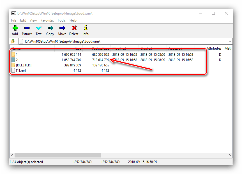Viewport: 242px width, 174px height.
Task: Close the 7-Zip window
Action: 226,13
